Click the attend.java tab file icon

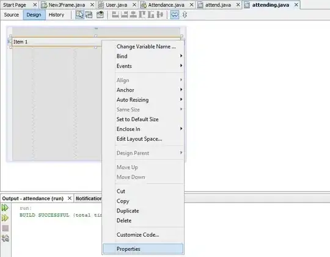point(200,5)
